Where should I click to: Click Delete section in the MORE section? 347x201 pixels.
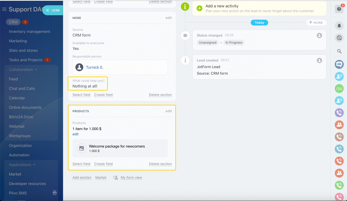(x=160, y=95)
